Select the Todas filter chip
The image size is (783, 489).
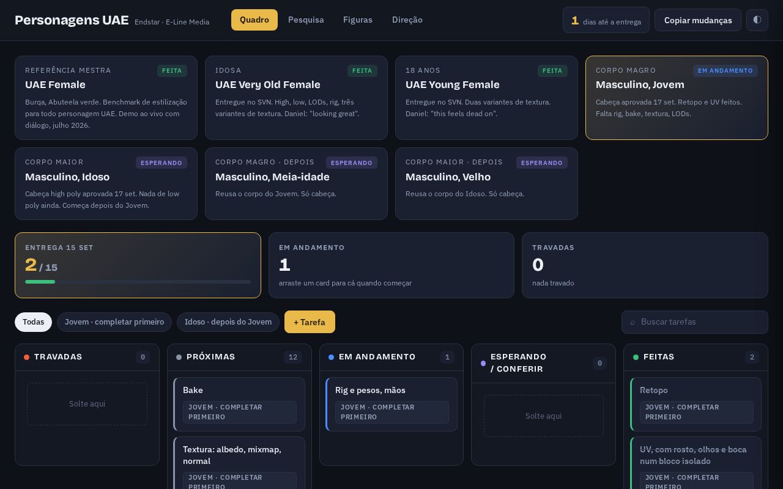(34, 322)
